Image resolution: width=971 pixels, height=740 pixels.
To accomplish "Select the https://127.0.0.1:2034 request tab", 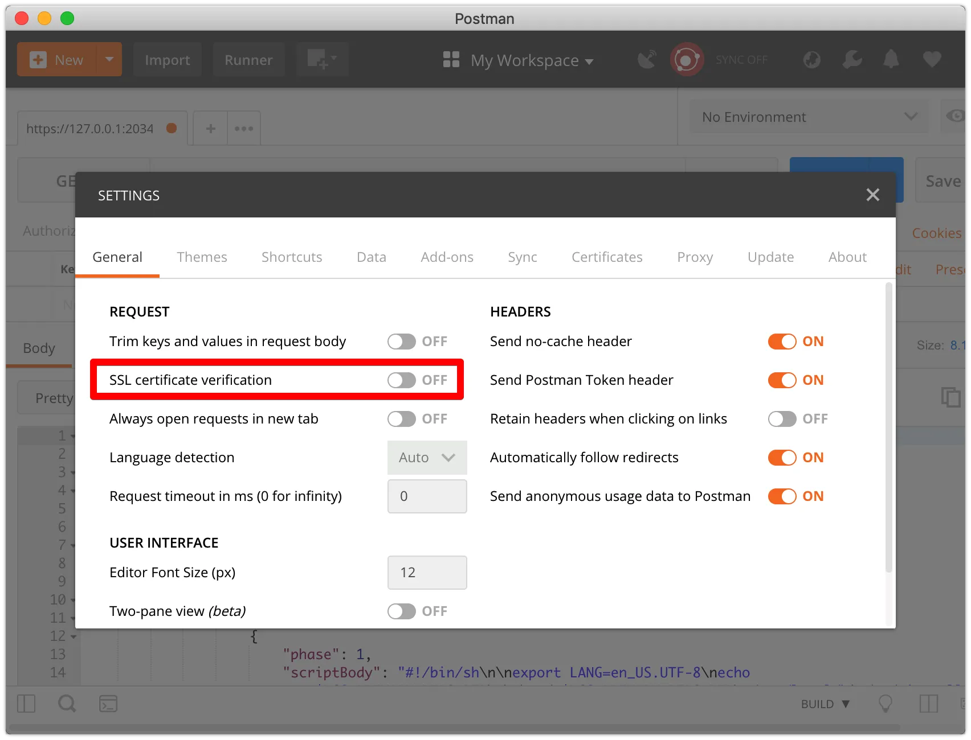I will click(101, 129).
